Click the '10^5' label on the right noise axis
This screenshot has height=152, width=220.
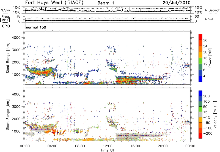tap(198, 8)
